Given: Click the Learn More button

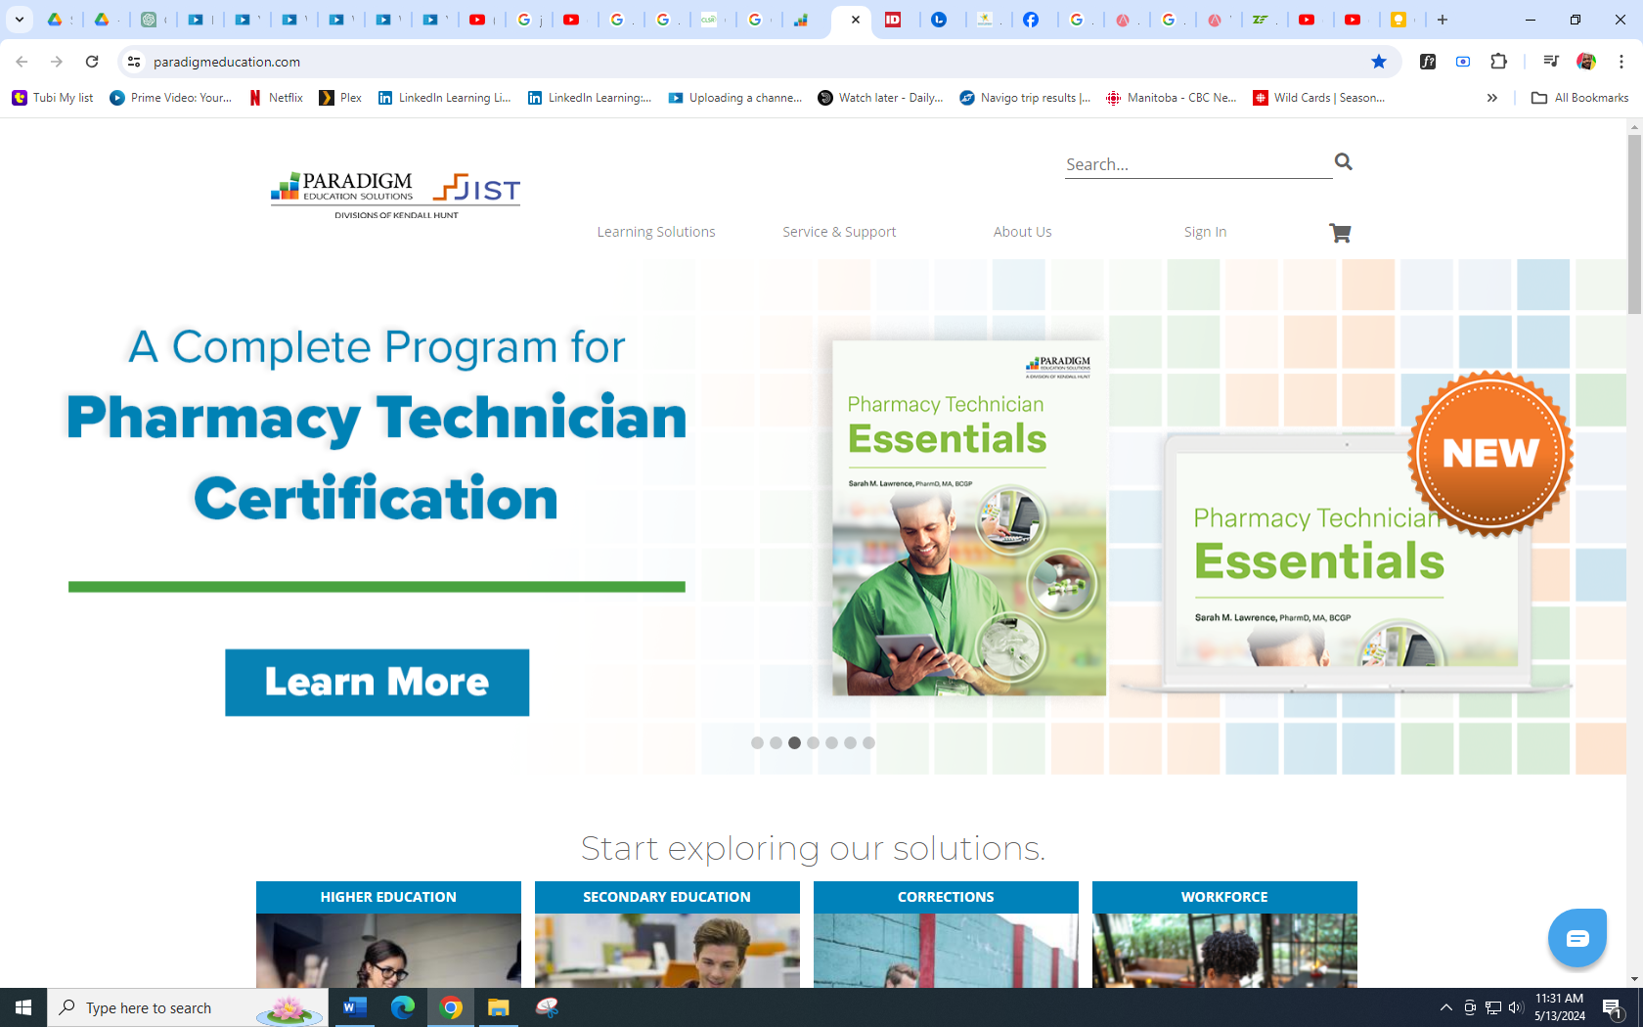Looking at the screenshot, I should (x=377, y=682).
